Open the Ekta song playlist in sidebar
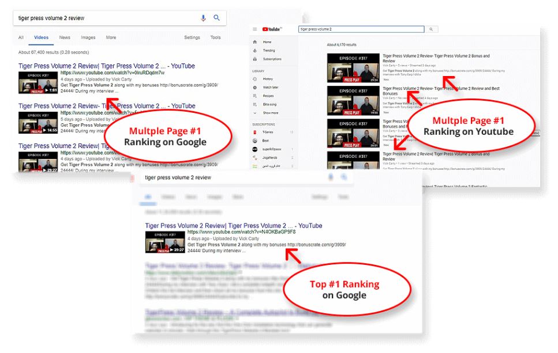This screenshot has height=353, width=558. pos(269,104)
